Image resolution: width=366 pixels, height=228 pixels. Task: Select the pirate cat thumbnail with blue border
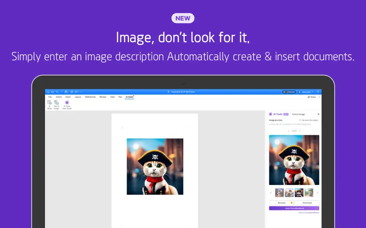299,193
